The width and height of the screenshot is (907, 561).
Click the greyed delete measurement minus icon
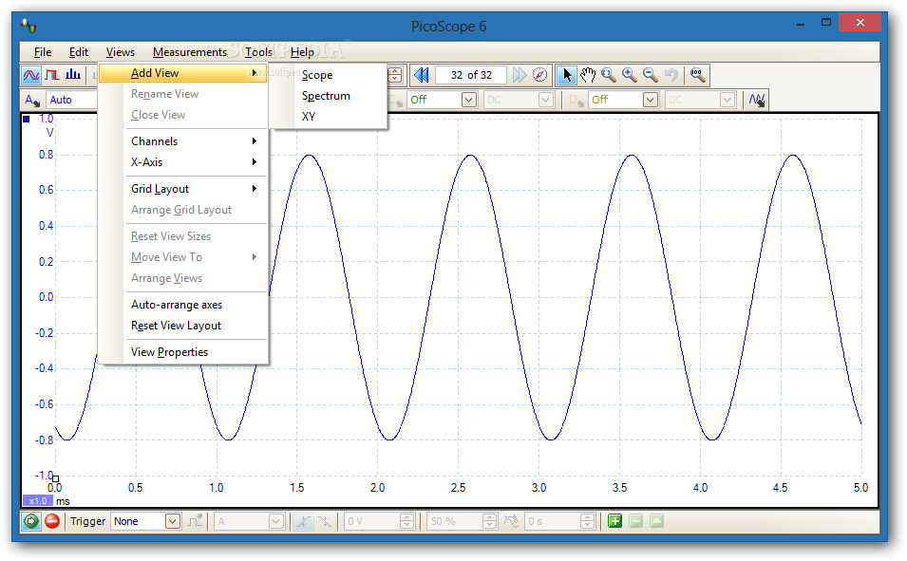click(635, 522)
